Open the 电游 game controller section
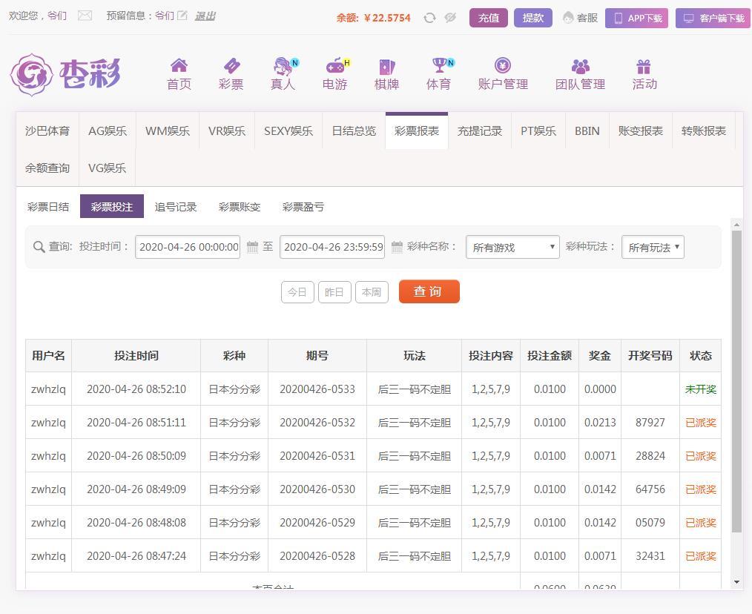This screenshot has width=752, height=614. tap(335, 74)
